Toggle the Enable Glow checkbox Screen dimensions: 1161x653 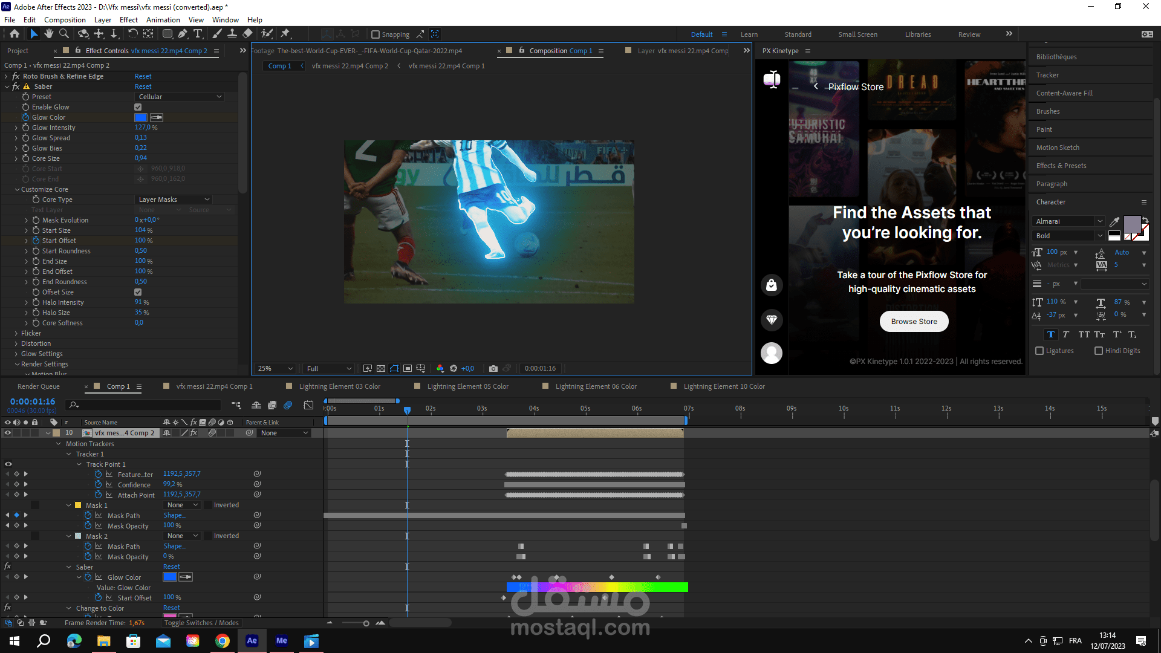[x=138, y=107]
